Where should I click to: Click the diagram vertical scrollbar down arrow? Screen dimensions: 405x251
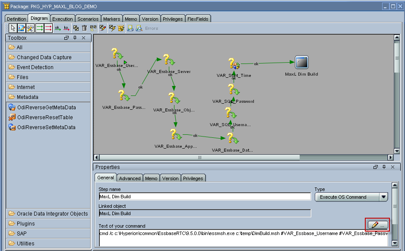[397, 151]
